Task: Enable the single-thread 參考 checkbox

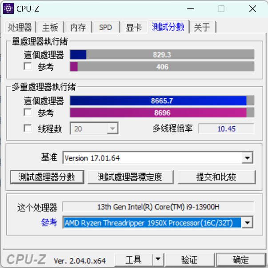Action: point(28,66)
